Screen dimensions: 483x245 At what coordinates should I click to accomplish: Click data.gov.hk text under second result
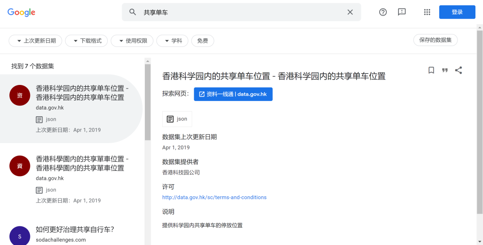pyautogui.click(x=50, y=178)
